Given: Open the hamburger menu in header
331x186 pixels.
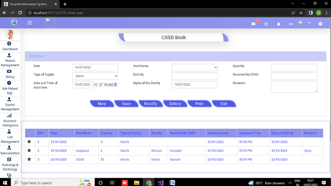Looking at the screenshot, I should (29, 23).
